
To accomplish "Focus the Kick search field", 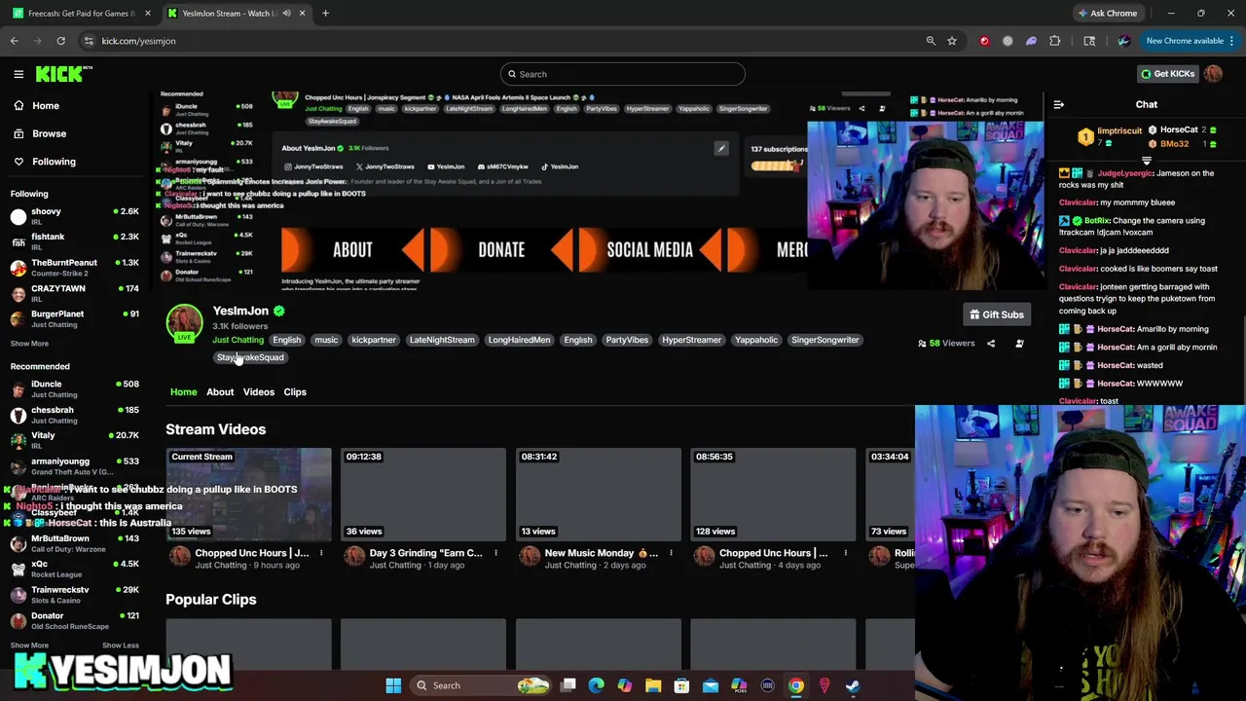I will (x=623, y=74).
